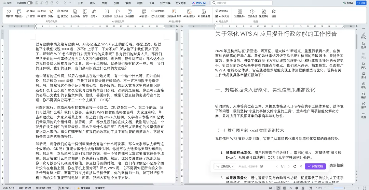Expand the 发现更多 discover more dropdown
369x190 pixels.
[x=240, y=16]
